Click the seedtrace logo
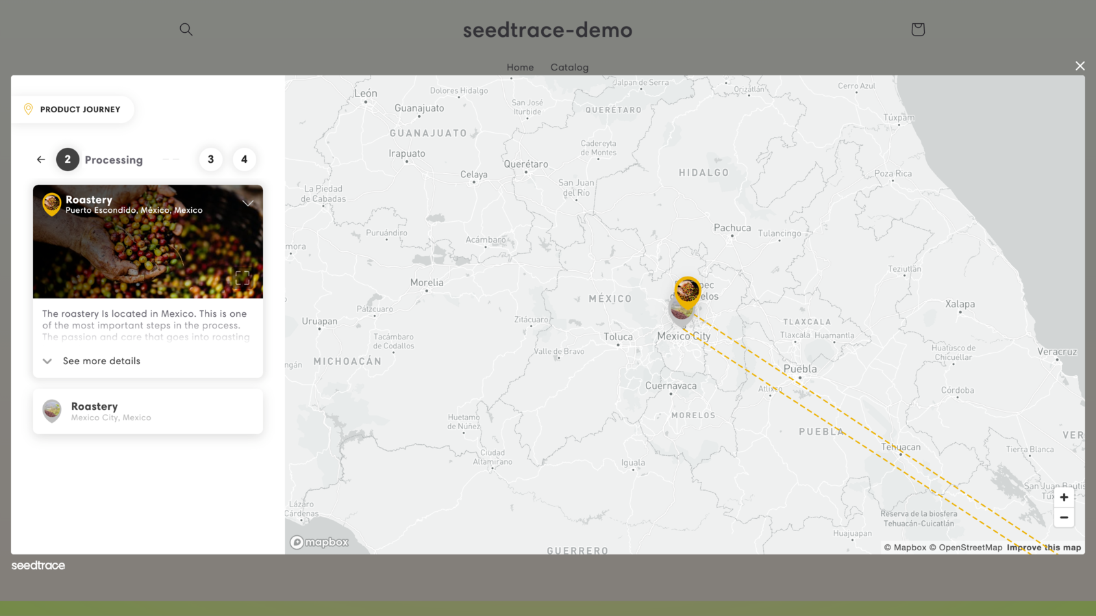 click(x=38, y=565)
